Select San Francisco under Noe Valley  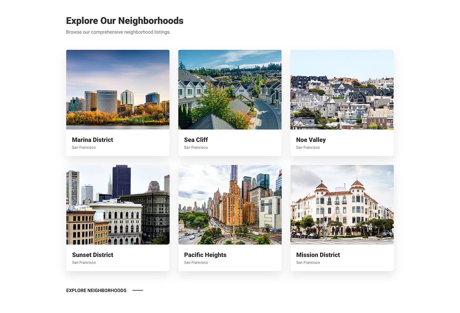pyautogui.click(x=308, y=147)
